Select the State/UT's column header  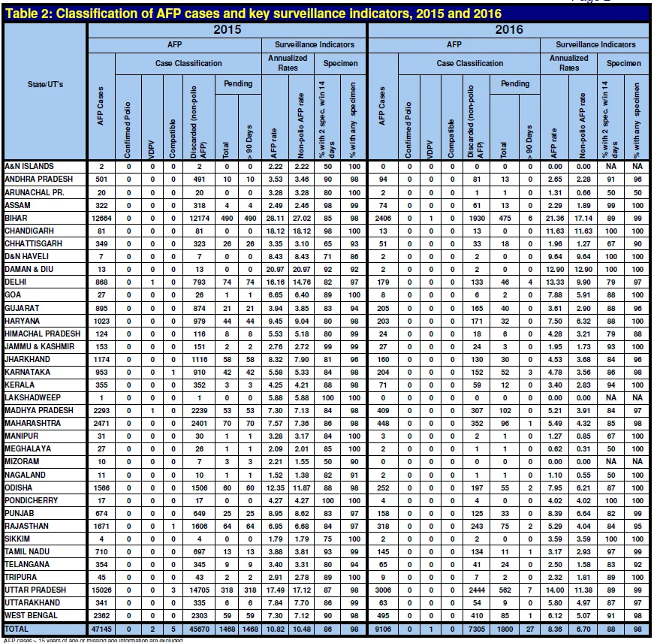[45, 84]
